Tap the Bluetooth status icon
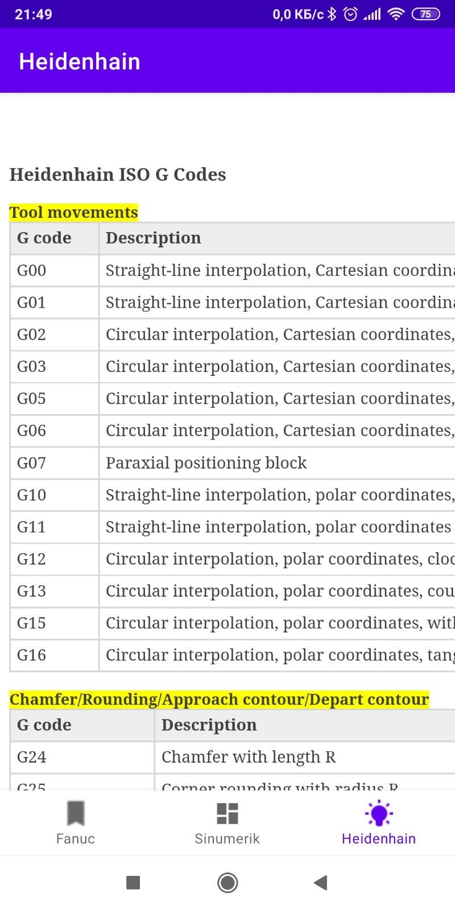This screenshot has width=455, height=910. pyautogui.click(x=332, y=14)
